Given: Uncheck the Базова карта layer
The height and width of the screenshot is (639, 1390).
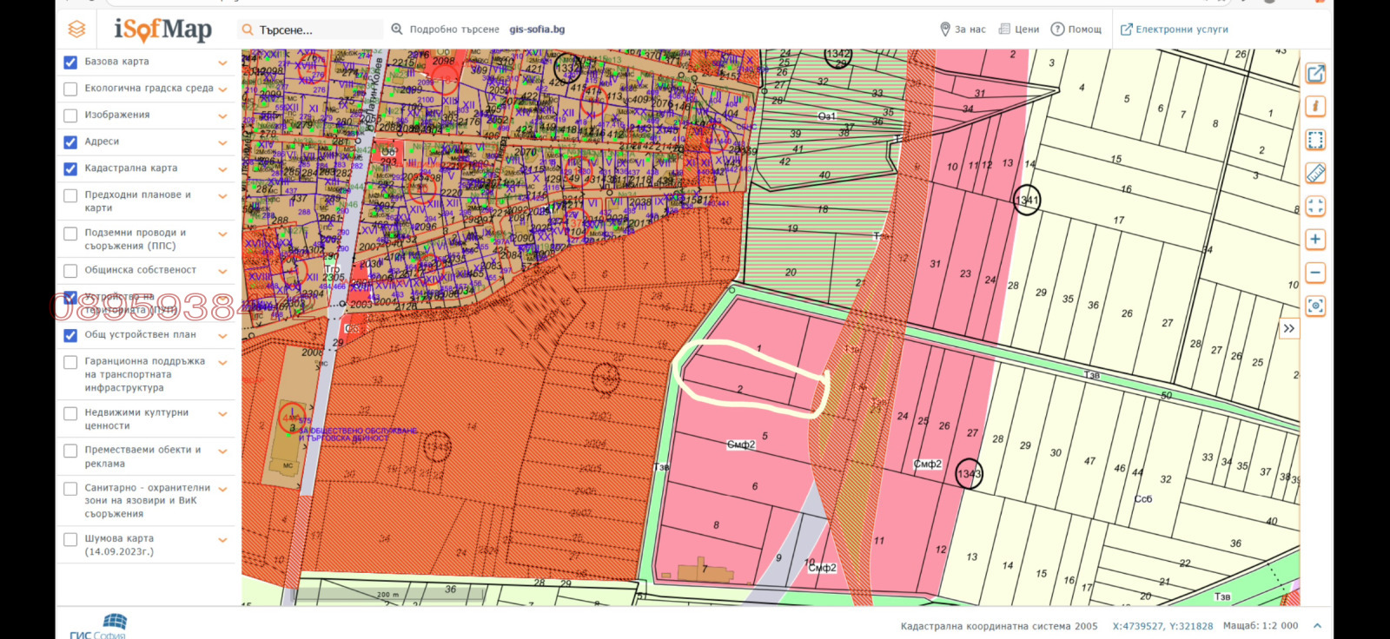Looking at the screenshot, I should 70,63.
